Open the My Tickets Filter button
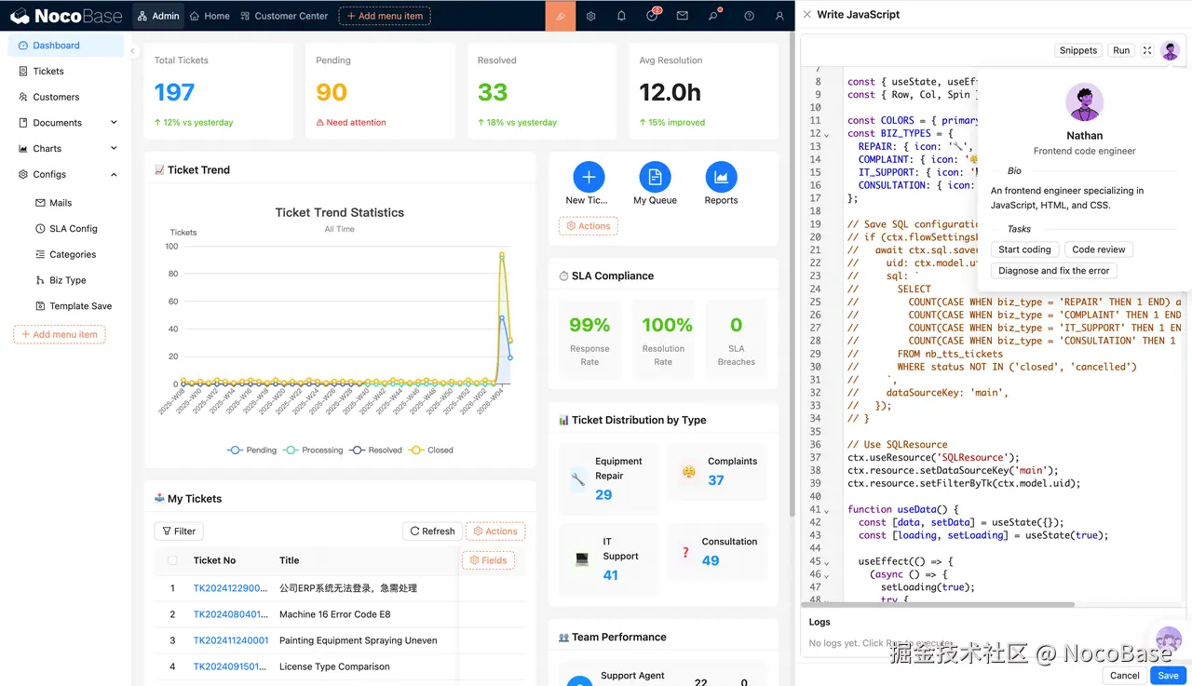Viewport: 1192px width, 686px height. pyautogui.click(x=179, y=531)
